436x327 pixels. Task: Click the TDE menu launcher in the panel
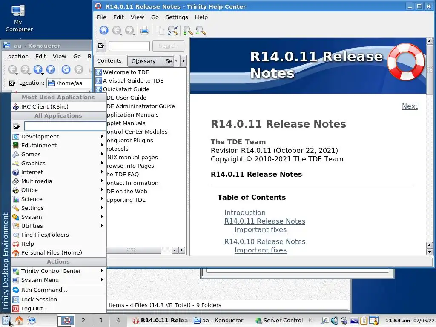pos(6,321)
